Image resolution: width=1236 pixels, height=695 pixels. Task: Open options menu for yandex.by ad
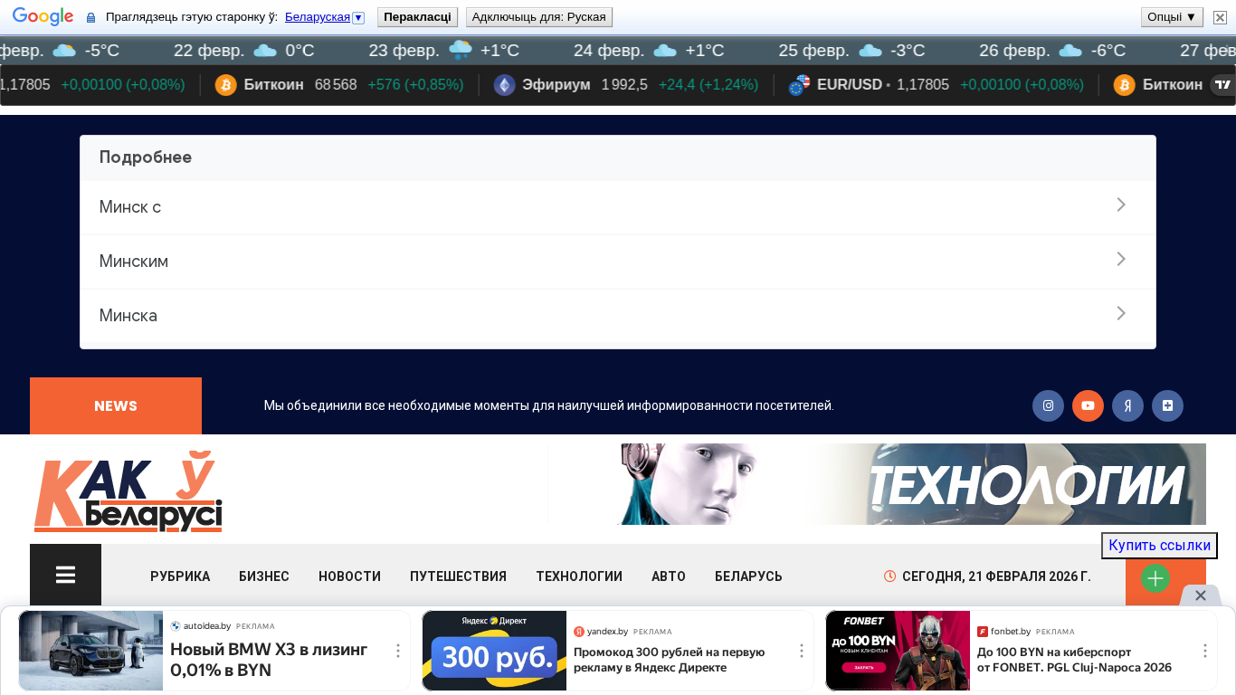(802, 651)
